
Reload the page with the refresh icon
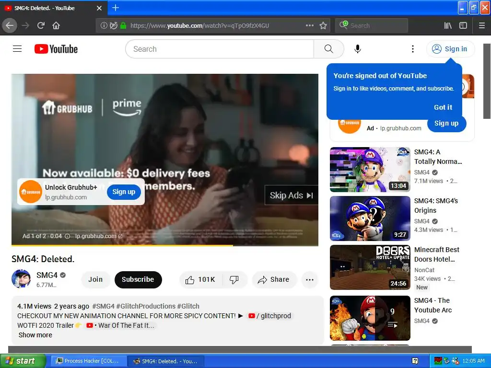41,25
